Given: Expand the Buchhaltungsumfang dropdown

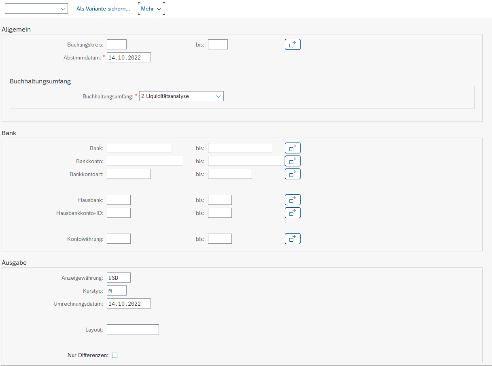Looking at the screenshot, I should pyautogui.click(x=218, y=96).
